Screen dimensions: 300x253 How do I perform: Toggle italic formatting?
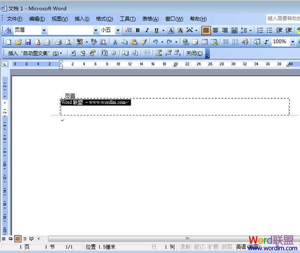point(147,30)
